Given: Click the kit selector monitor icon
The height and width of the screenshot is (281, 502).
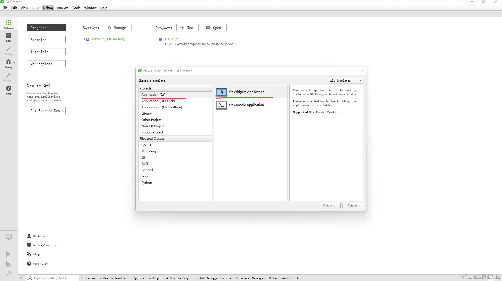Looking at the screenshot, I should click(x=9, y=237).
